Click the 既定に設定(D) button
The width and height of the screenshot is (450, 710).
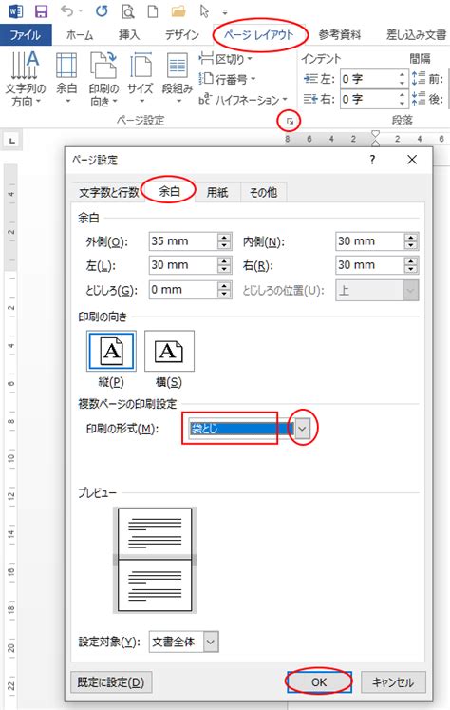[111, 681]
